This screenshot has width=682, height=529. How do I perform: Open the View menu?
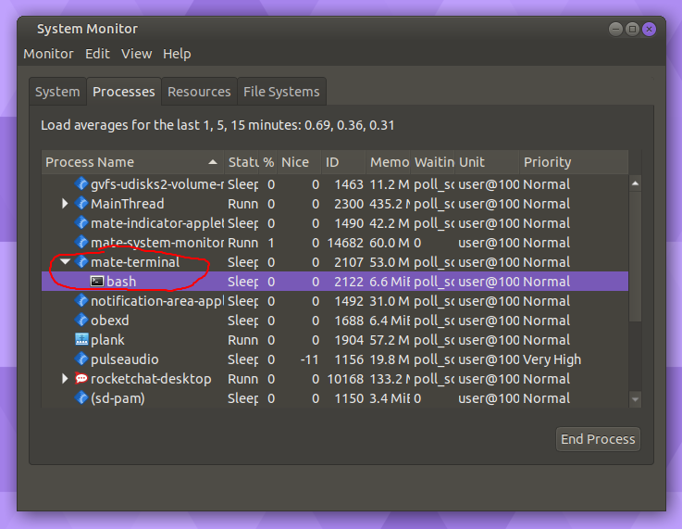click(137, 54)
